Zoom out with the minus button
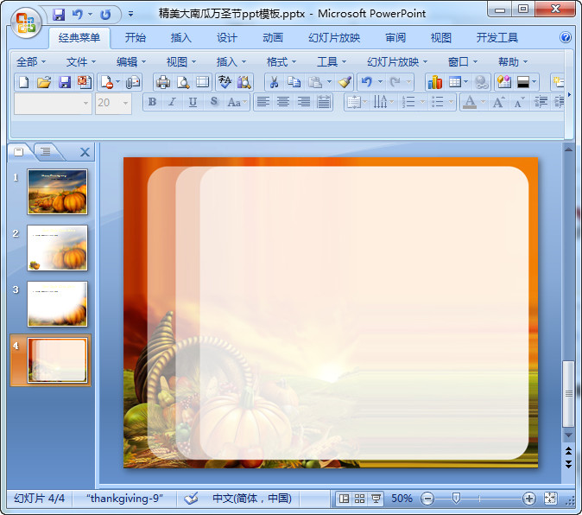Image resolution: width=582 pixels, height=515 pixels. click(427, 499)
